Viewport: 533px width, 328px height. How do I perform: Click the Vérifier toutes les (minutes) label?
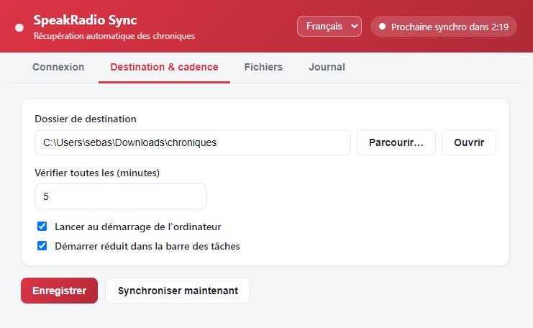[x=97, y=173]
